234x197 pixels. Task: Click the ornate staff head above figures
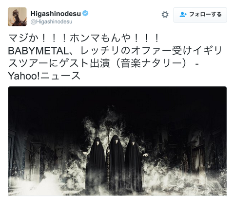[108, 125]
